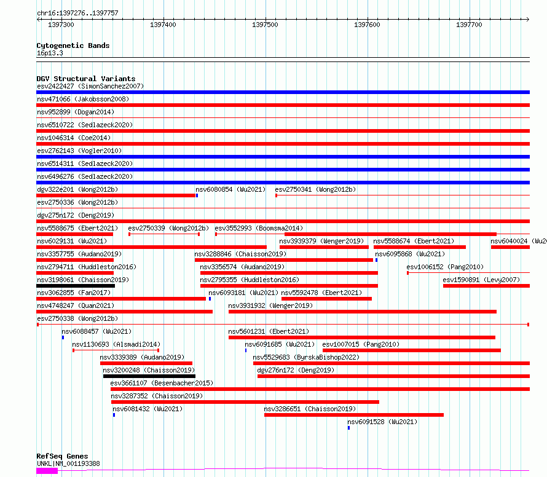The width and height of the screenshot is (547, 477).
Task: Select esv2762143 (Vogler2010) label
Action: click(79, 151)
